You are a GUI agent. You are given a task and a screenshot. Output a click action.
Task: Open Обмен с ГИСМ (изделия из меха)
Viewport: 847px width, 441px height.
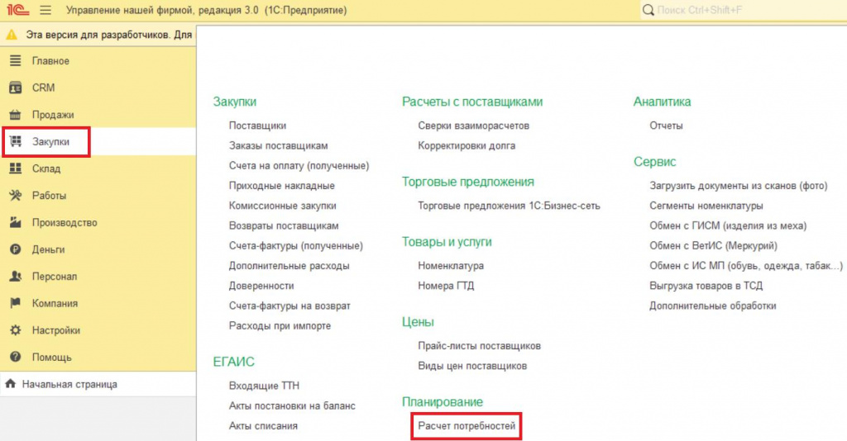click(728, 225)
